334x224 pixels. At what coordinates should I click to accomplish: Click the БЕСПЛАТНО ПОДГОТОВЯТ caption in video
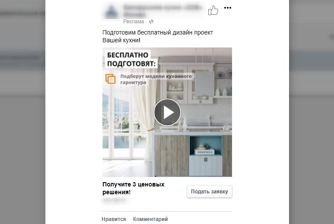(x=131, y=59)
